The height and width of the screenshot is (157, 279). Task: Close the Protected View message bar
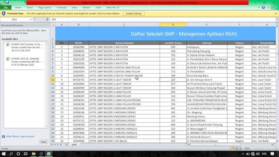coord(276,14)
